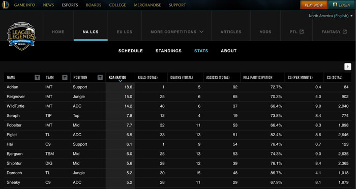Viewport: 356px width, 189px height.
Task: Open the College menu item
Action: pos(117,5)
